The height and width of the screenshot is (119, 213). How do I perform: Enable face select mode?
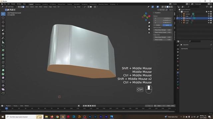pos(23,7)
